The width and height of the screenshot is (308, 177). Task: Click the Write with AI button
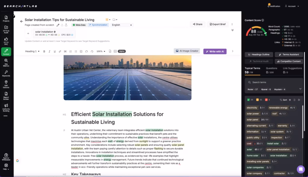[x=215, y=51]
